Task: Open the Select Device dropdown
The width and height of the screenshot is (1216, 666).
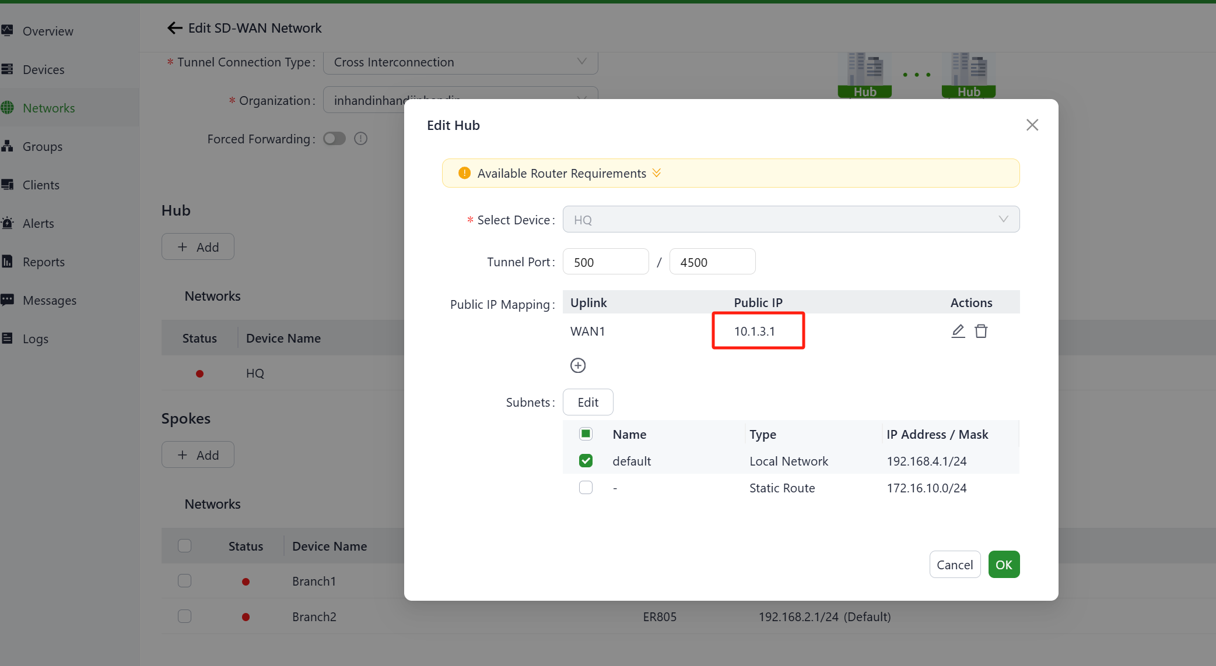Action: point(790,220)
